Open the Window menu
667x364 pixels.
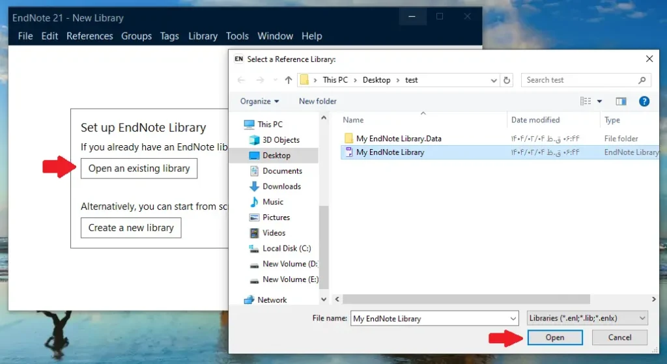coord(276,36)
